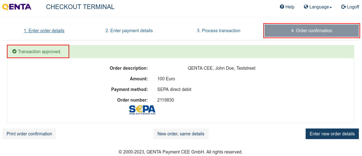The image size is (362, 156).
Task: Log out via the Logoff text
Action: (x=353, y=7)
